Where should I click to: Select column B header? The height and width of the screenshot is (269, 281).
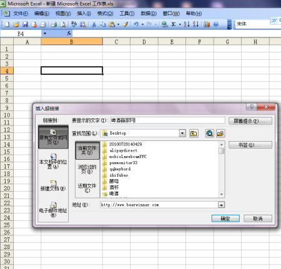[x=72, y=42]
